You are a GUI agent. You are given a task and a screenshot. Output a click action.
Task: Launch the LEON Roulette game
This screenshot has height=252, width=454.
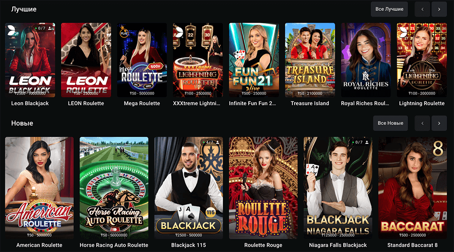86,60
